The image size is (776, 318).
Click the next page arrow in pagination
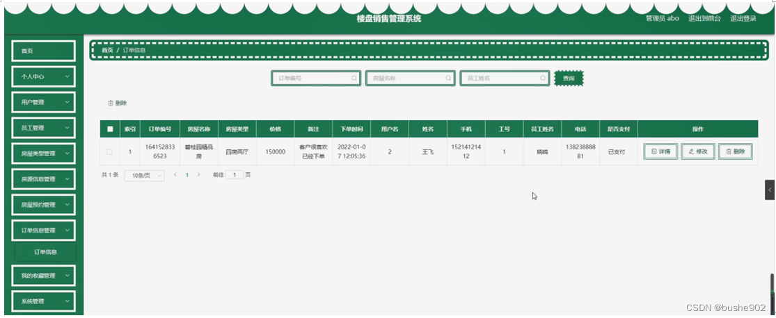tap(198, 175)
